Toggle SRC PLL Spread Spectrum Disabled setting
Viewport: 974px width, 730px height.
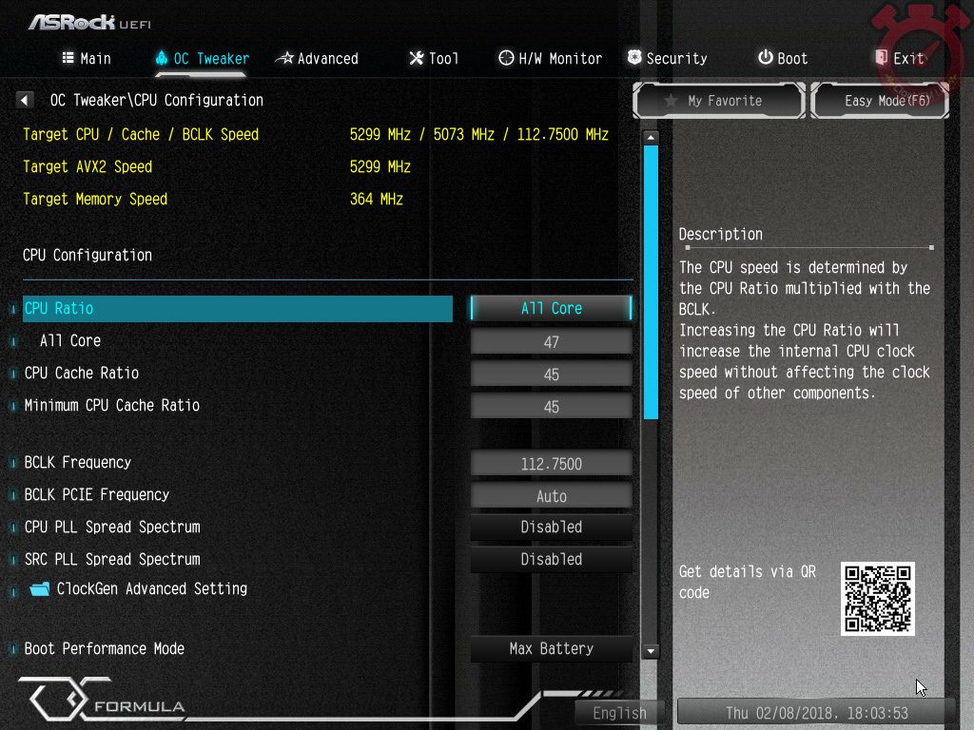551,560
